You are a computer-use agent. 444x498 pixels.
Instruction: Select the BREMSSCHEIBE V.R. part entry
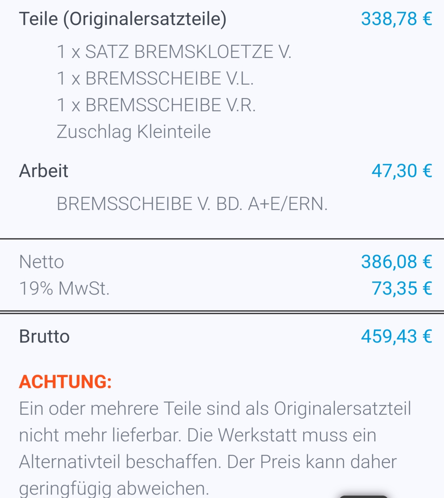[x=156, y=105]
